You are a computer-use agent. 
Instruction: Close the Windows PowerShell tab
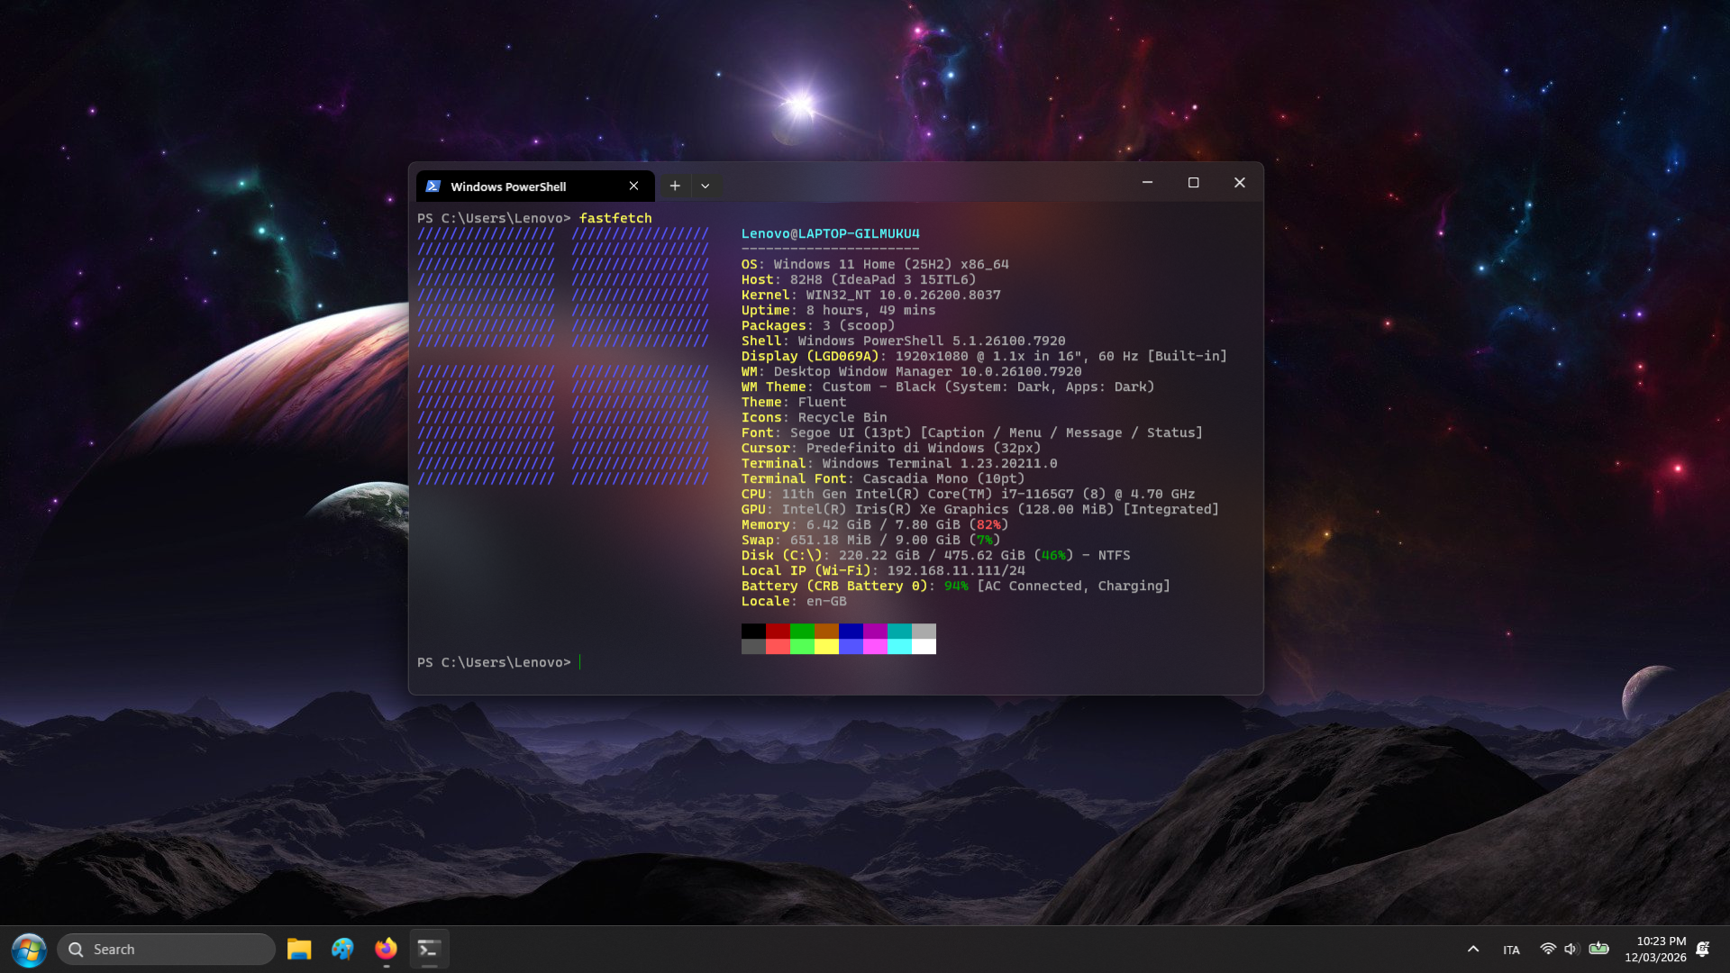tap(633, 186)
